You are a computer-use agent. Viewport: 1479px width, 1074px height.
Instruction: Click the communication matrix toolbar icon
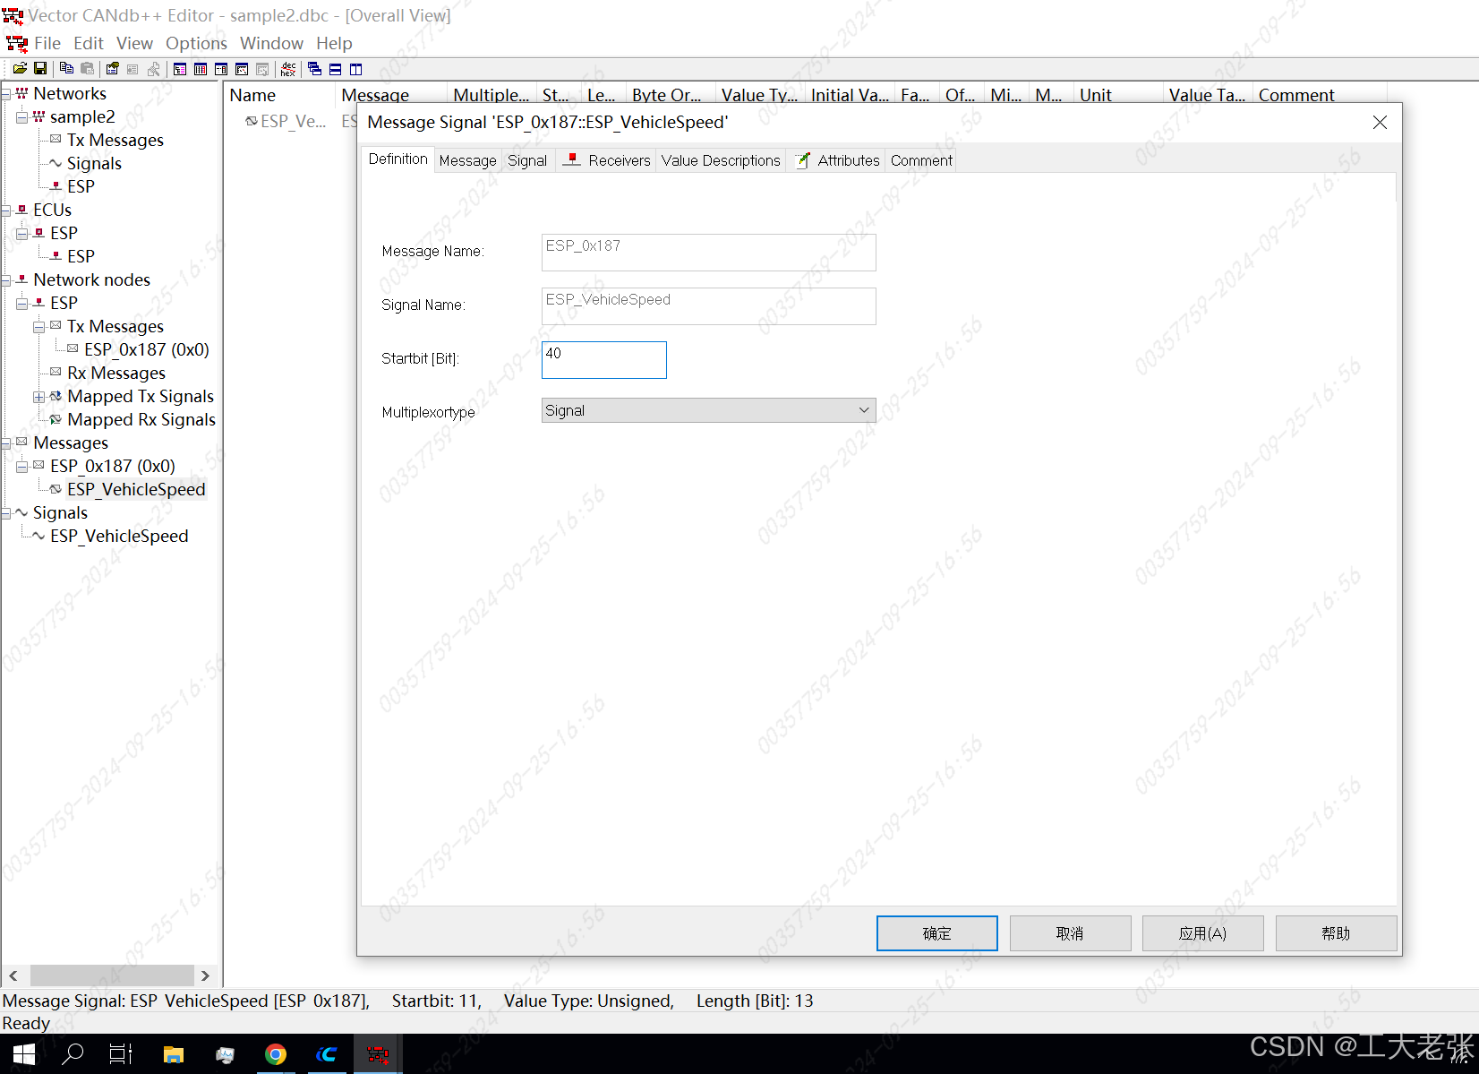[x=221, y=69]
